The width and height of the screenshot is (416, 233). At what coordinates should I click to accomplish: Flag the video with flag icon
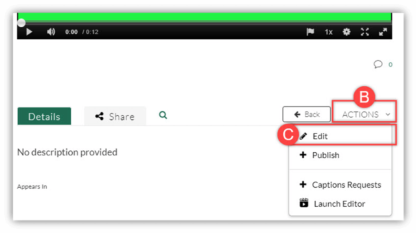pos(310,32)
